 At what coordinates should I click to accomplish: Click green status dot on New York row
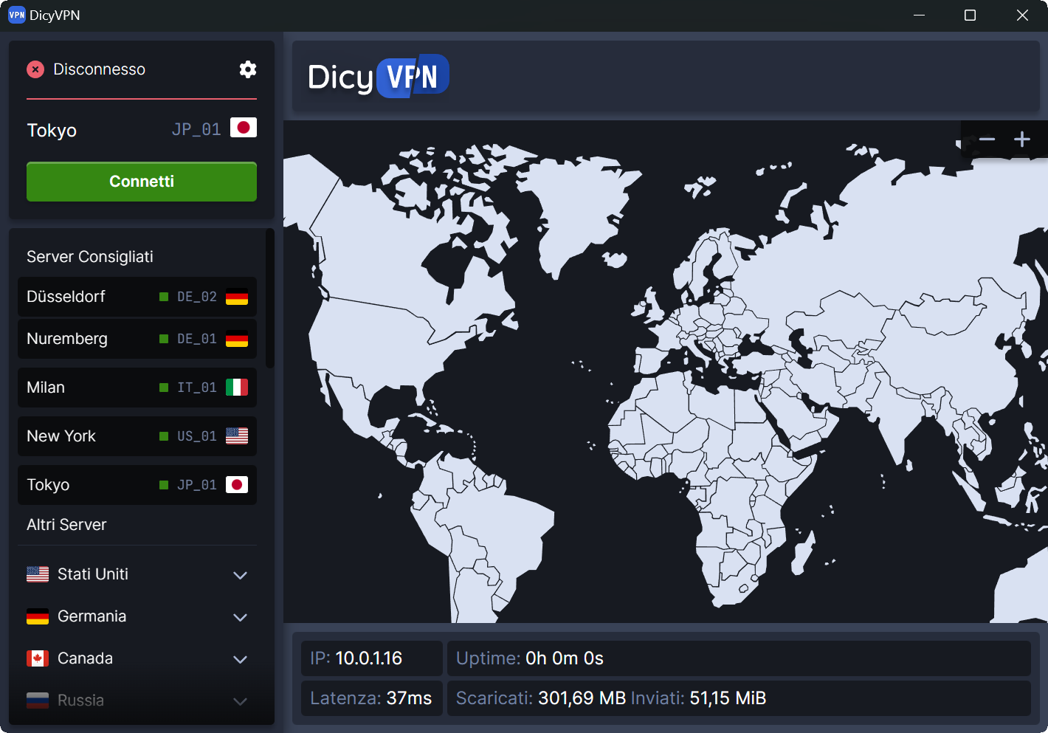164,436
